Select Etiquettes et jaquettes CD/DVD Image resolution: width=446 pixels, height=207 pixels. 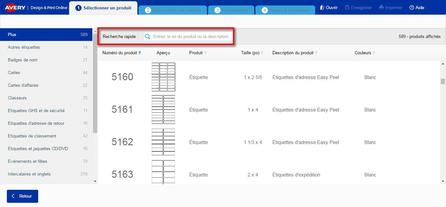click(x=46, y=149)
